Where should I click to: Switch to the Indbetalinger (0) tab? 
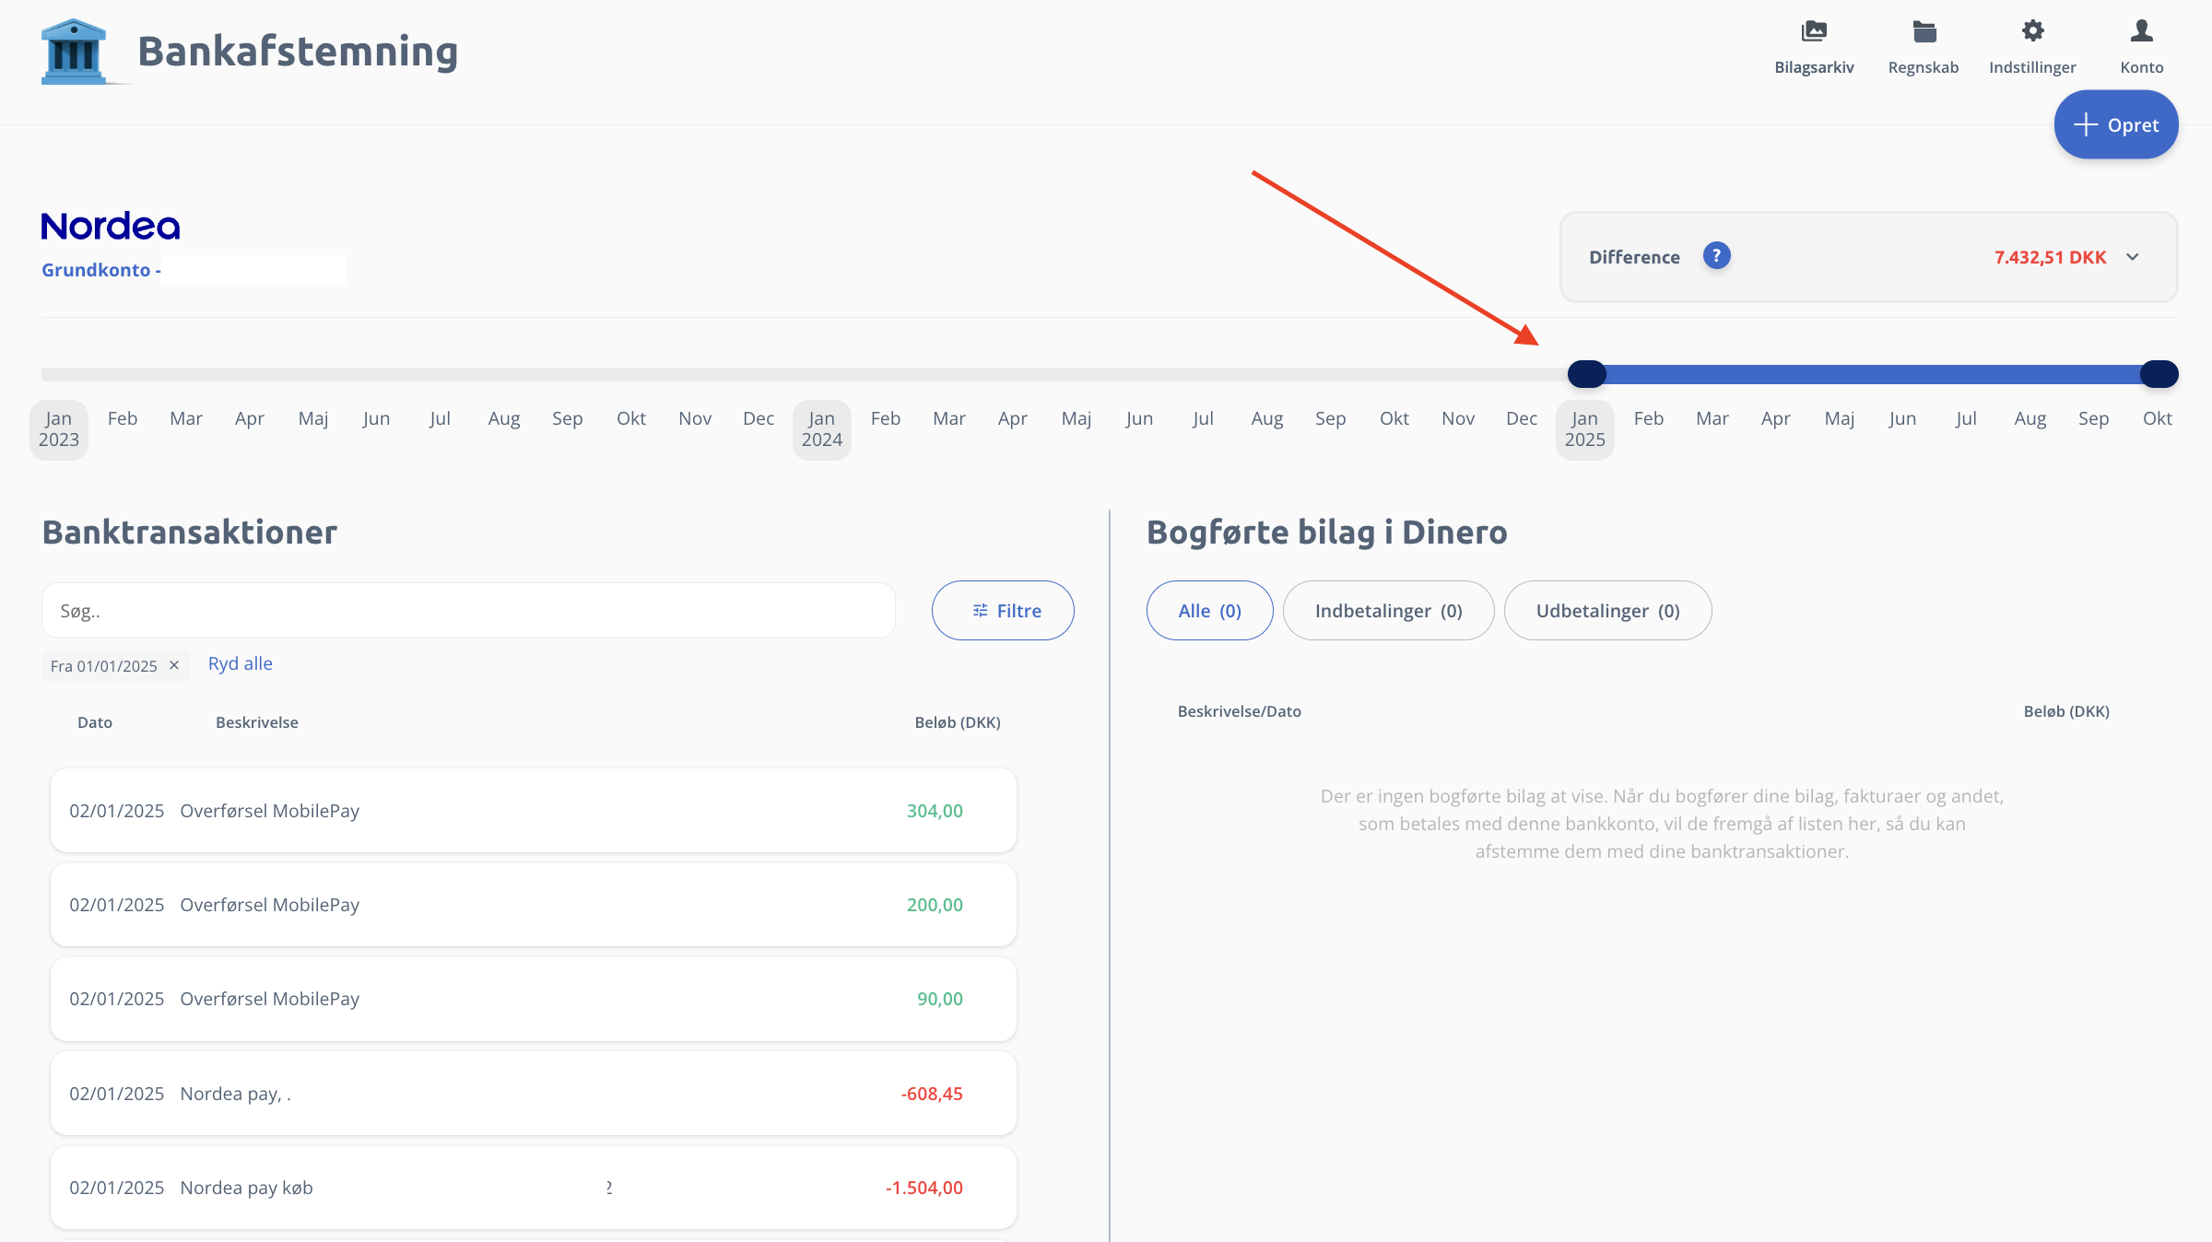(1388, 610)
